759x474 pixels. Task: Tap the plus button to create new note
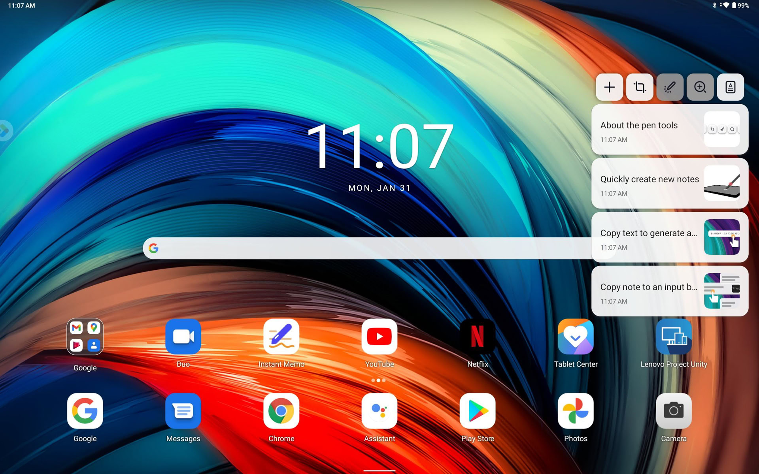609,87
